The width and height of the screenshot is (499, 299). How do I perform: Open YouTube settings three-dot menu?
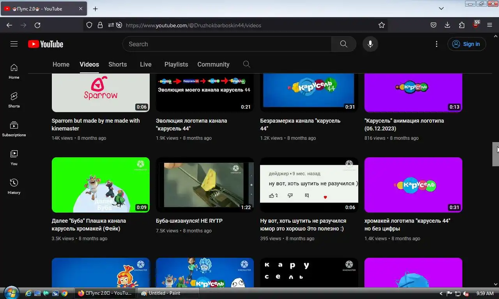(437, 44)
